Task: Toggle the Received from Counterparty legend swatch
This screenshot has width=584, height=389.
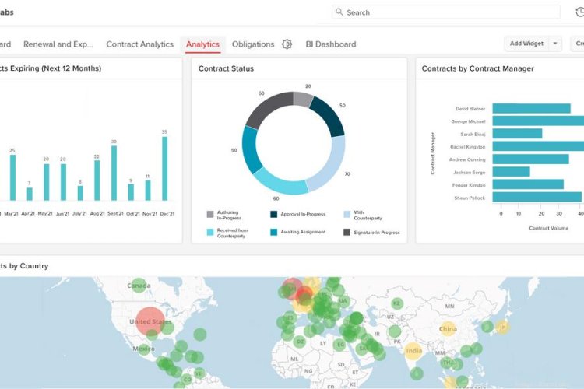Action: pos(210,232)
